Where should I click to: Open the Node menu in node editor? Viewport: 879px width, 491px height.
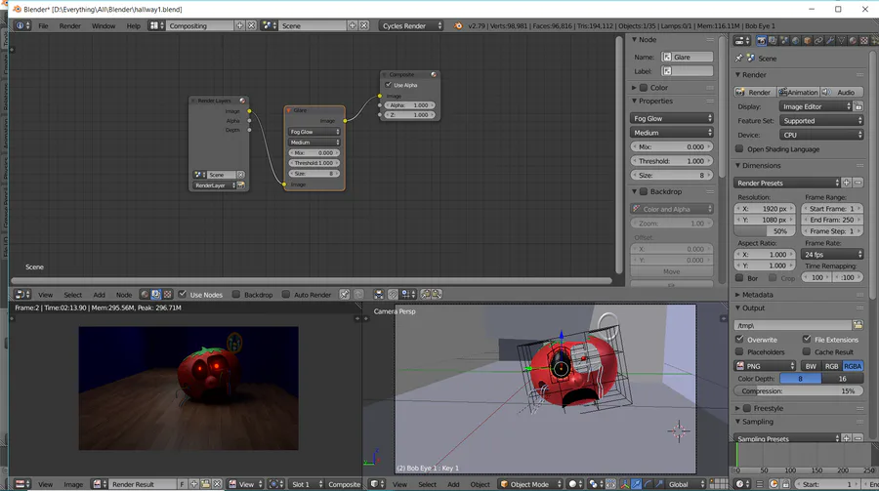point(124,294)
